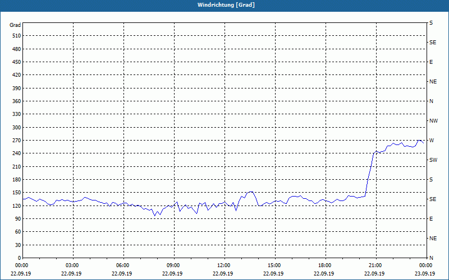Click the 21:00 time axis label
The width and height of the screenshot is (449, 280).
coord(375,265)
